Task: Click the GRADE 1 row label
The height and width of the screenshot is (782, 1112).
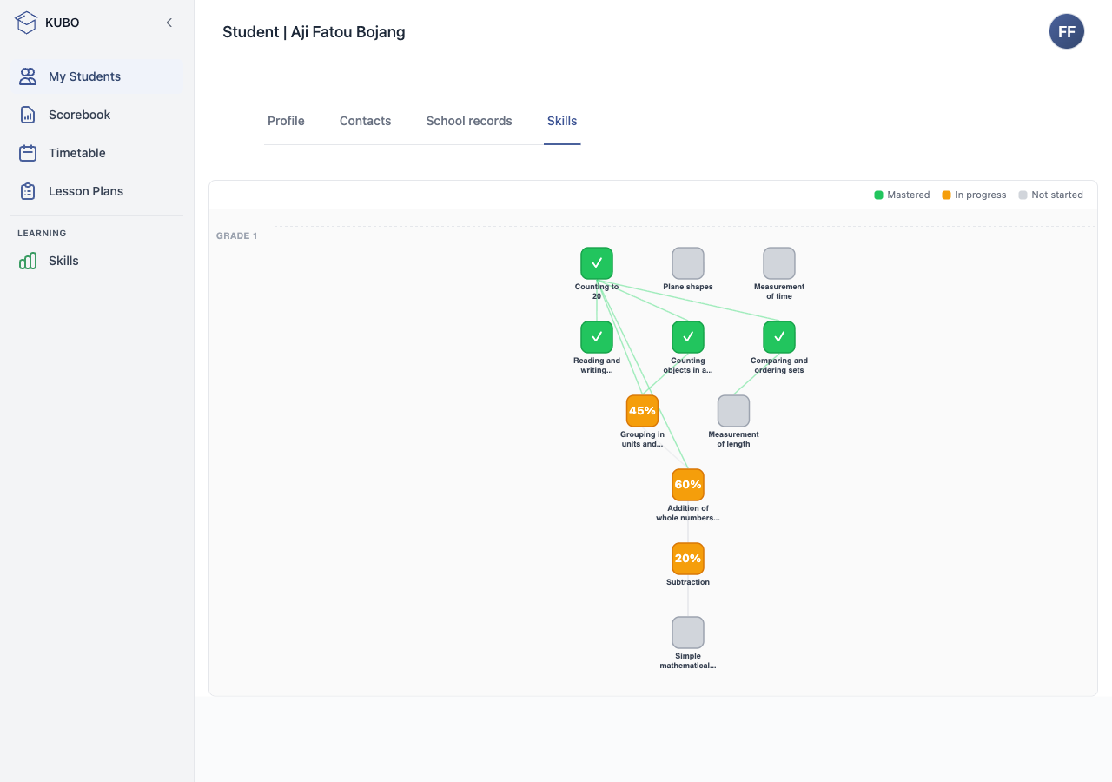Action: tap(236, 235)
